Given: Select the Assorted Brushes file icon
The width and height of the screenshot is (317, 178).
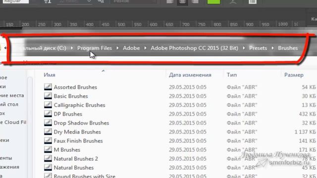Looking at the screenshot, I should pos(48,87).
